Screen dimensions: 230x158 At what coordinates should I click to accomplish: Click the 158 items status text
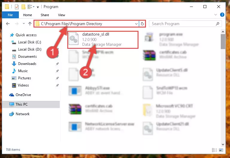[x=13, y=150]
